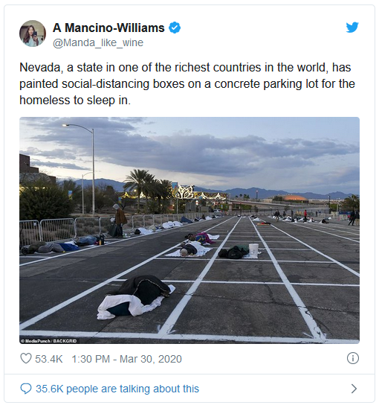Screen dimensions: 379x408
Task: Click the speech bubble reply icon
Action: (26, 389)
